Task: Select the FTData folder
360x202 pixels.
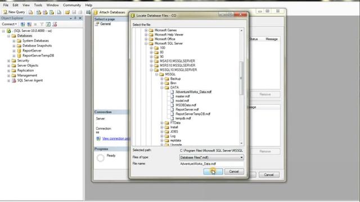Action: point(175,123)
